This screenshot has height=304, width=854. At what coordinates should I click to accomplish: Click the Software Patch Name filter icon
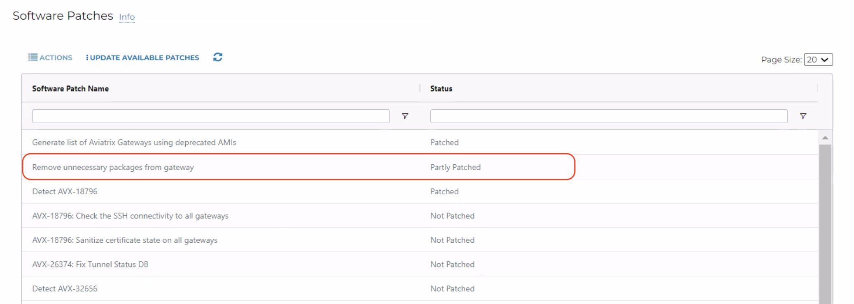tap(405, 116)
